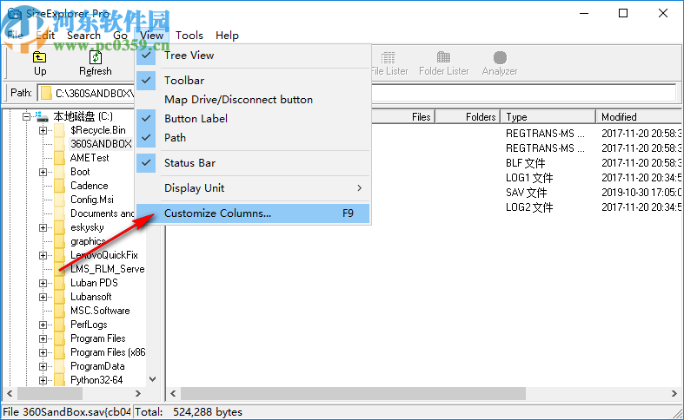Sort by the Folders column header

(x=468, y=117)
